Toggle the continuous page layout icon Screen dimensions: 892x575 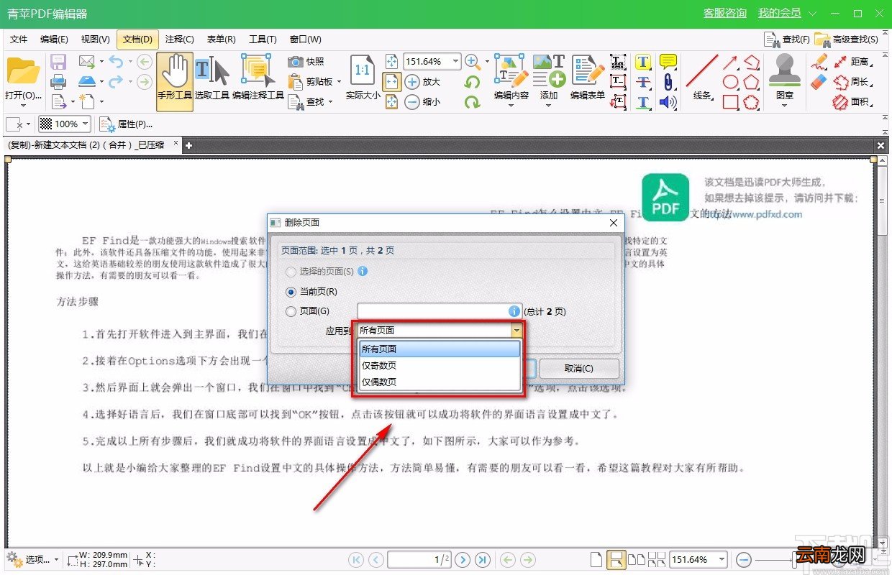(616, 559)
